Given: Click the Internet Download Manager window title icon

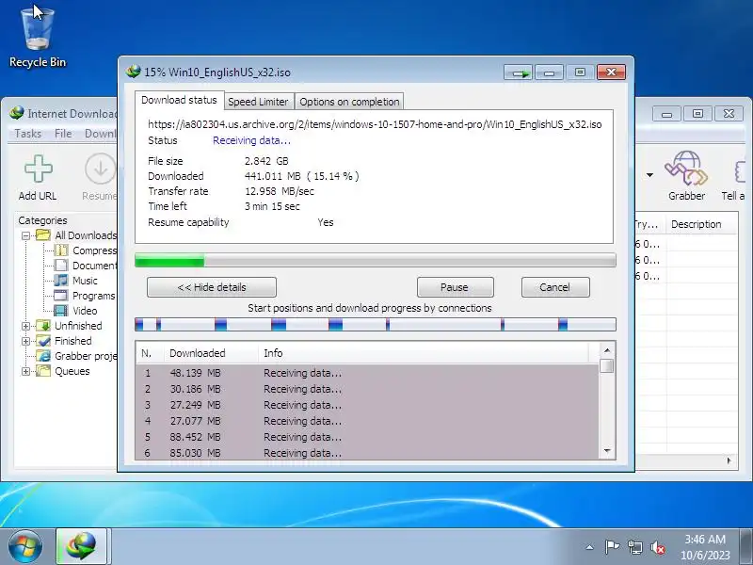Looking at the screenshot, I should (17, 113).
